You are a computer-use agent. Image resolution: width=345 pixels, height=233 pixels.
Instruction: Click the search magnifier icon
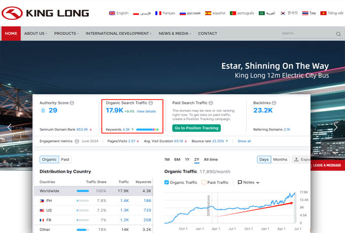(338, 34)
